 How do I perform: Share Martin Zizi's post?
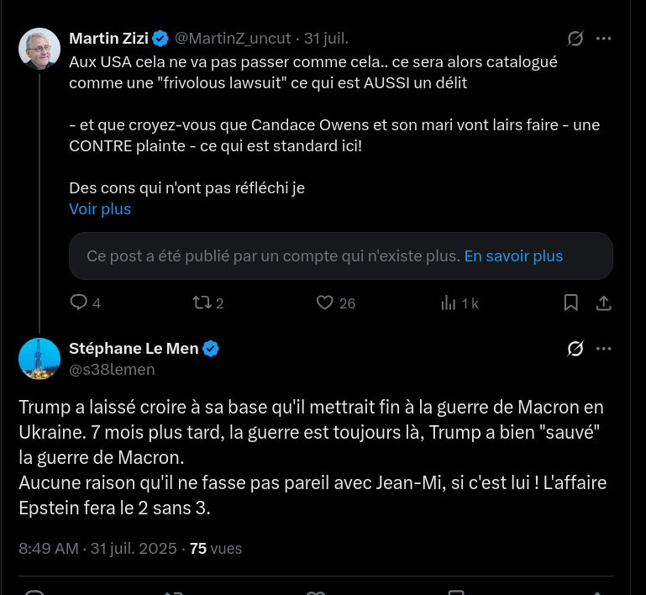[x=603, y=303]
